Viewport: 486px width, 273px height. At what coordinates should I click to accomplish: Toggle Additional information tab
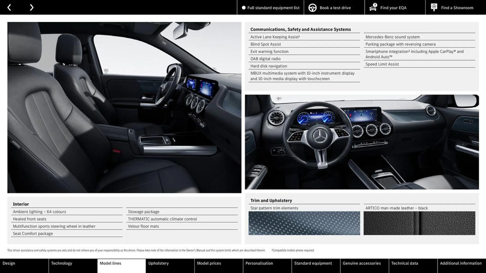[x=462, y=265]
